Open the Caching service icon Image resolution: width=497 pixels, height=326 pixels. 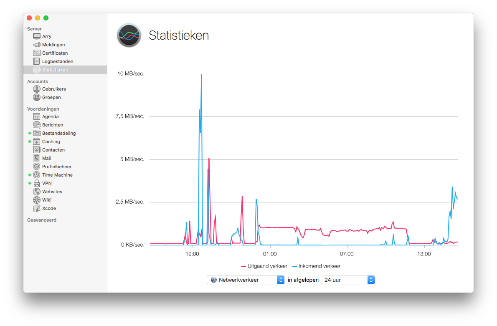tap(37, 142)
